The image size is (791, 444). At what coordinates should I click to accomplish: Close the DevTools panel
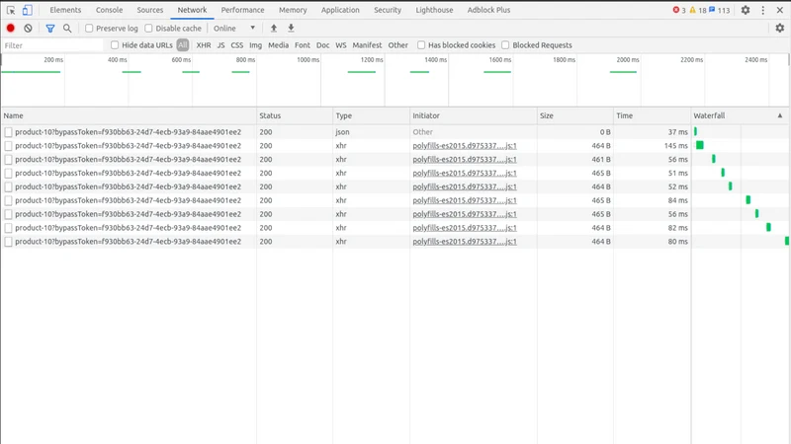780,10
